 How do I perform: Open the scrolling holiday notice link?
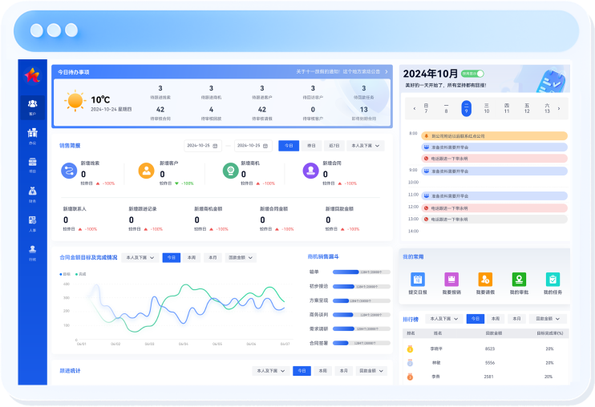[338, 71]
